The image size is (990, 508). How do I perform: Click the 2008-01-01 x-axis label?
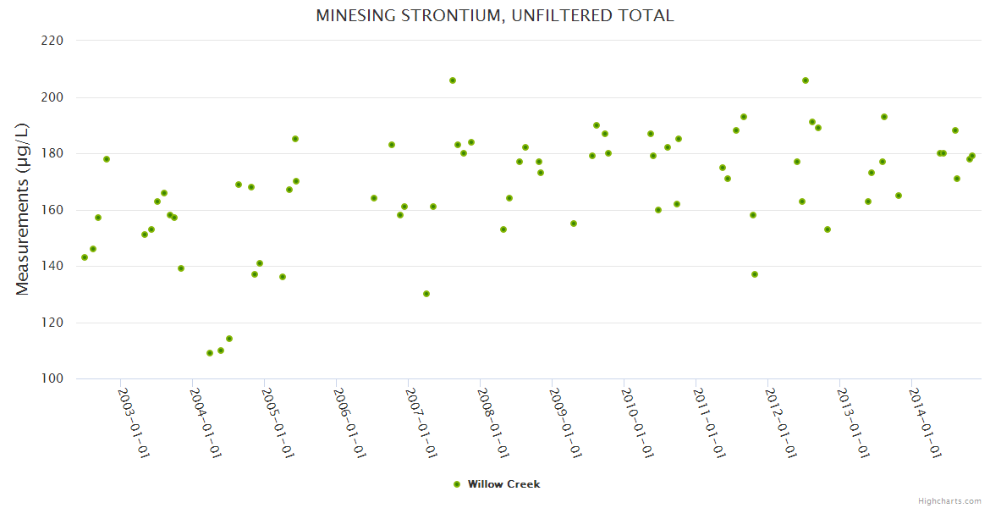493,423
